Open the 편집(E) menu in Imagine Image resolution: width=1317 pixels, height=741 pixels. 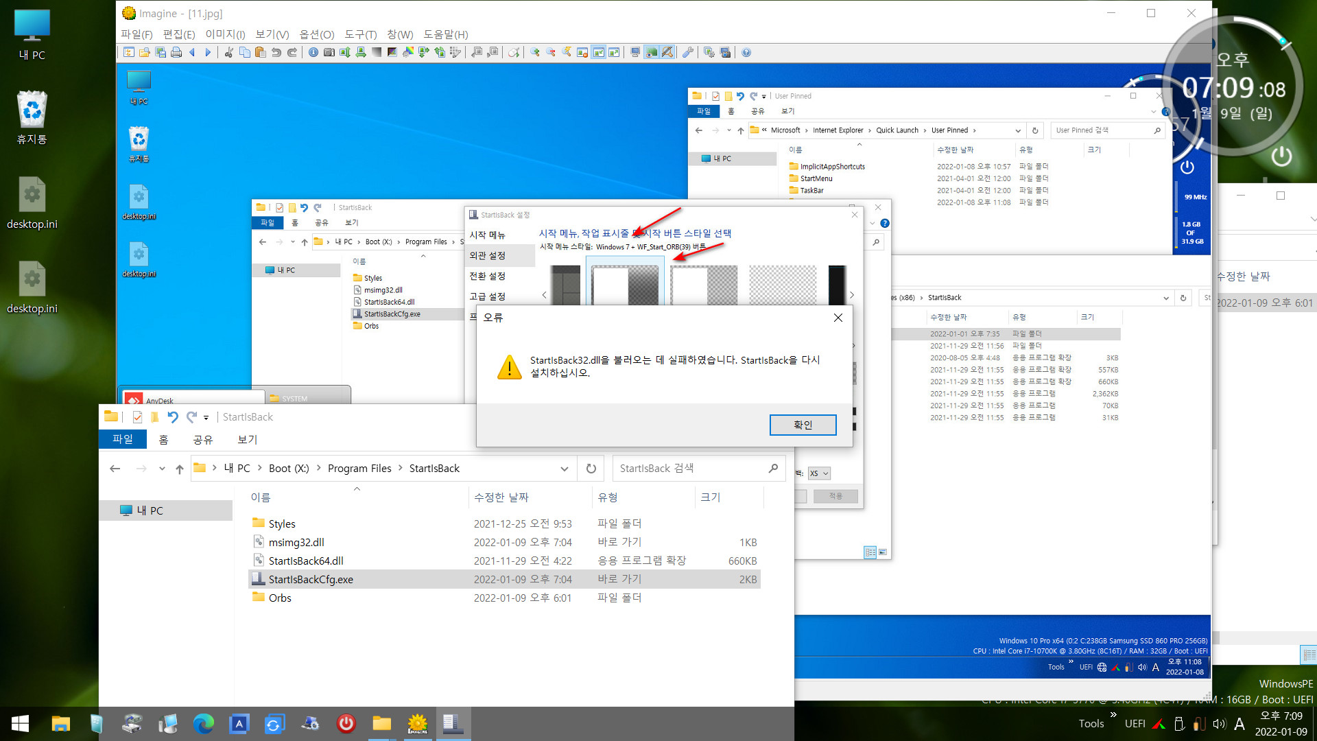pos(179,34)
